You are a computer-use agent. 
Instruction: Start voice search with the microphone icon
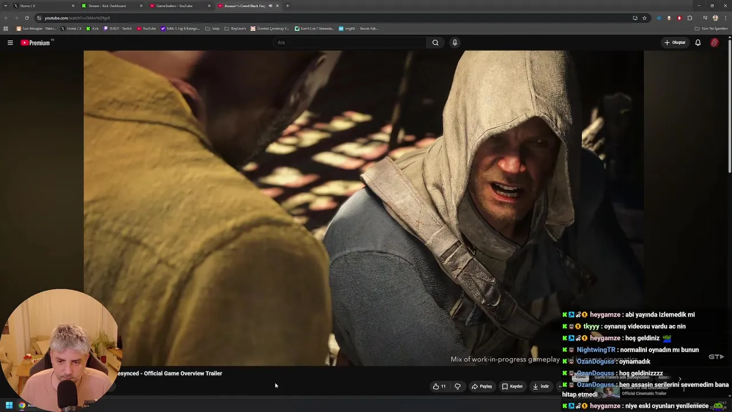pyautogui.click(x=455, y=42)
